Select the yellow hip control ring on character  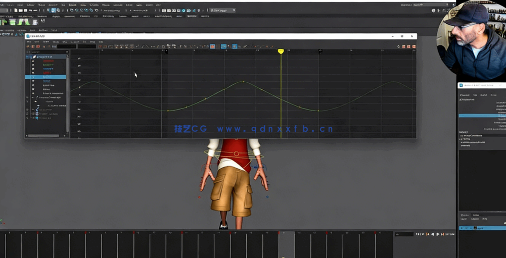236,153
